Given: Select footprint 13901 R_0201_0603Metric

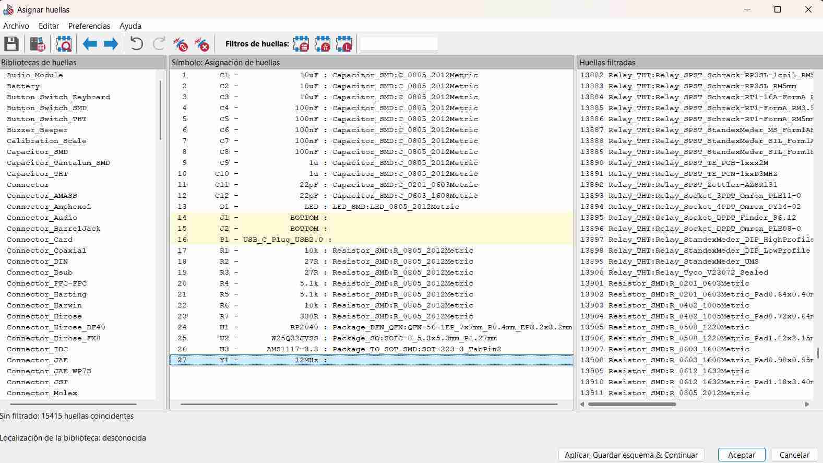Looking at the screenshot, I should pyautogui.click(x=696, y=283).
